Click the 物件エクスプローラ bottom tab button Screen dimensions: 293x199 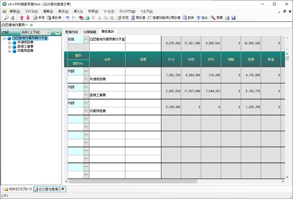click(x=18, y=189)
